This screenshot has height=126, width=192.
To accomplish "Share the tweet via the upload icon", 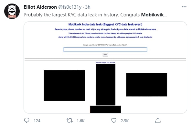I will coord(158,121).
